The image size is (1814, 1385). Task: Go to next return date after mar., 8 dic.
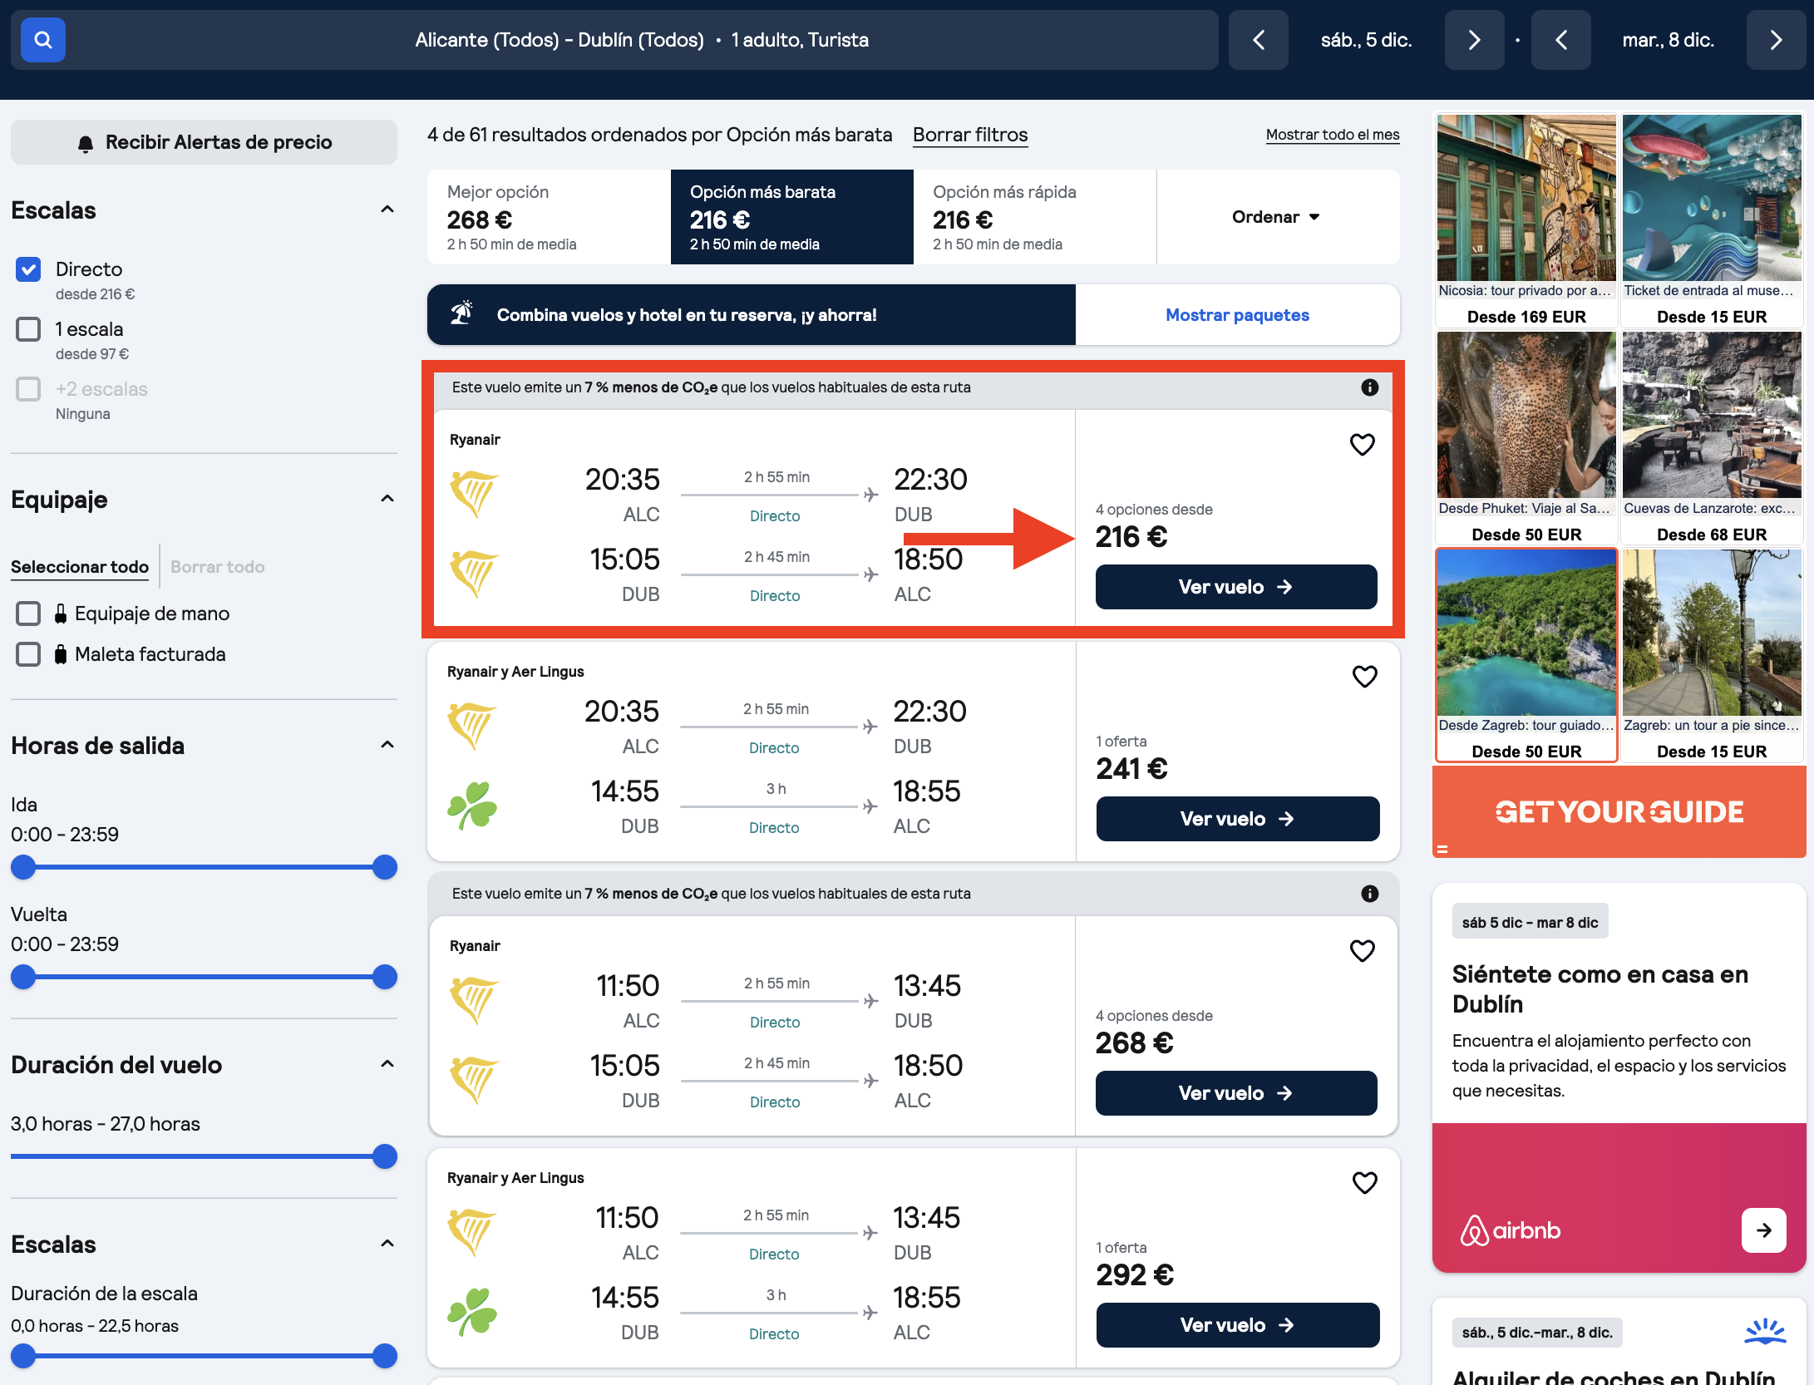[x=1776, y=40]
